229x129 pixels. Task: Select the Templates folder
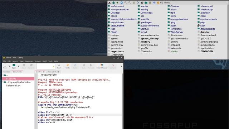175,29
